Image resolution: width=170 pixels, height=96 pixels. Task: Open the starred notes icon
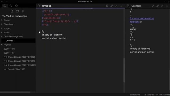coord(16,6)
